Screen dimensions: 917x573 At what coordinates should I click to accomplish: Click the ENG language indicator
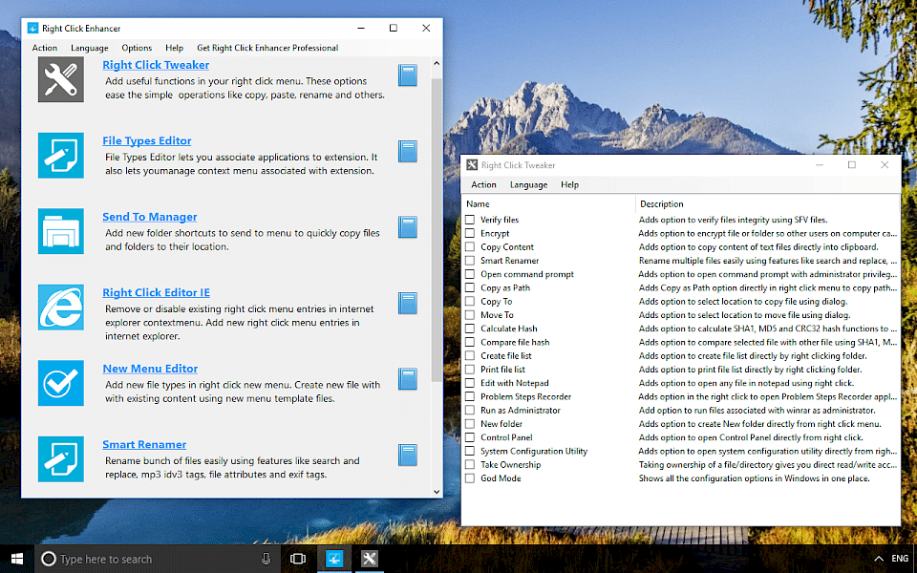pyautogui.click(x=900, y=559)
